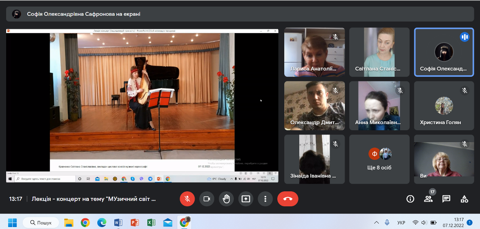Click the presenter name banner at top

pos(83,14)
